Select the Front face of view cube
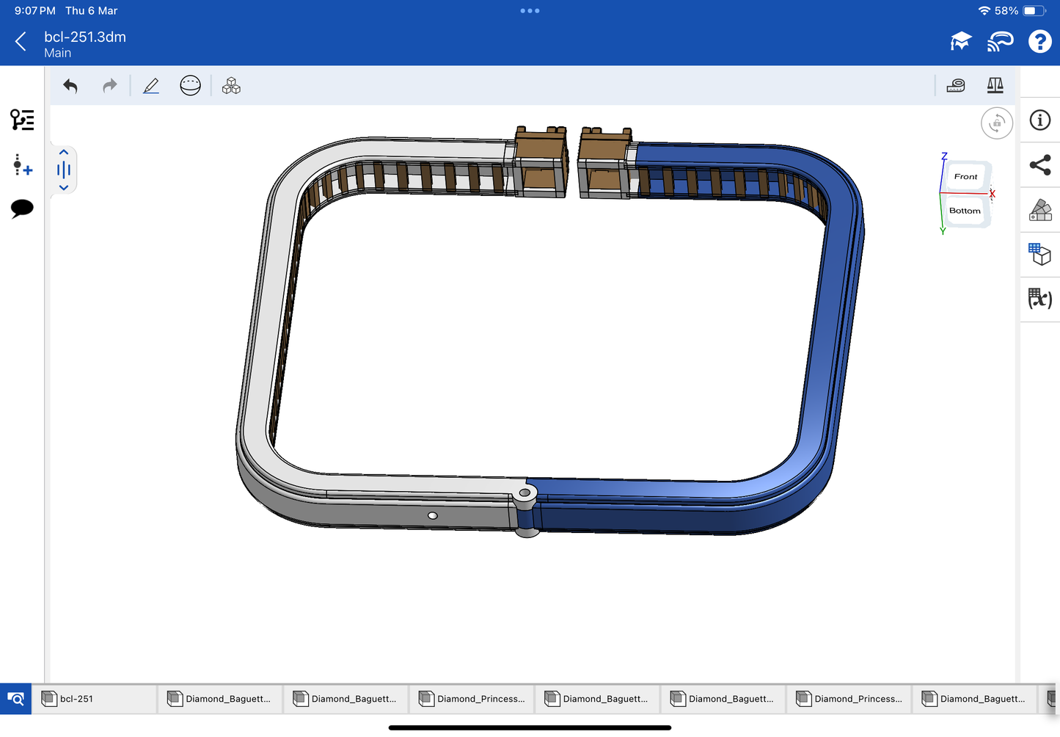The height and width of the screenshot is (737, 1060). click(965, 177)
